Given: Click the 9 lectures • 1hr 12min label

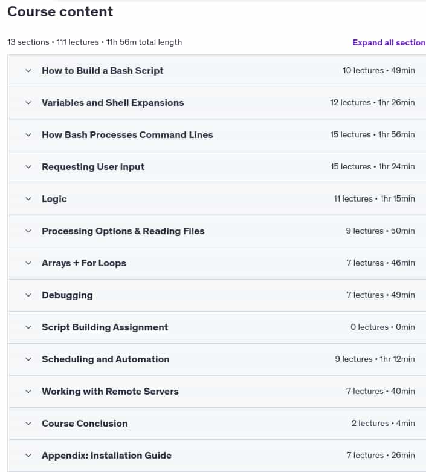Looking at the screenshot, I should pyautogui.click(x=375, y=359).
